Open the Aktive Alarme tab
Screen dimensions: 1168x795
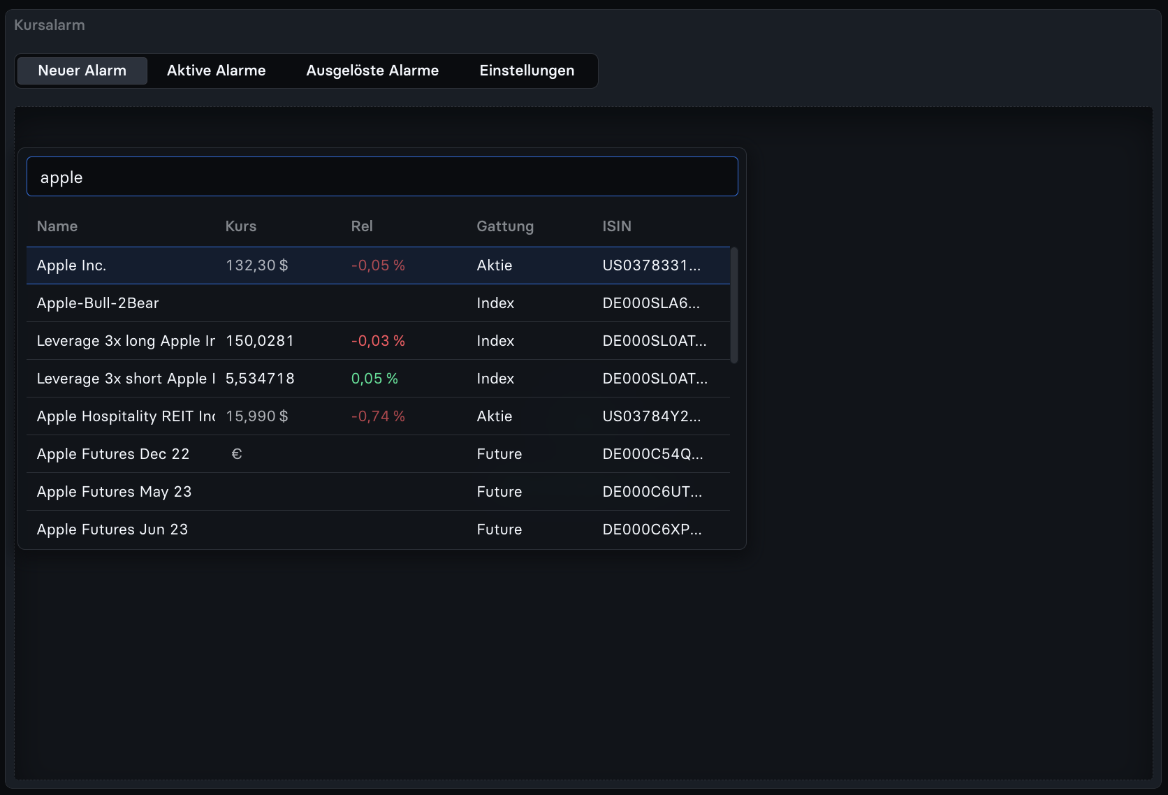point(217,71)
